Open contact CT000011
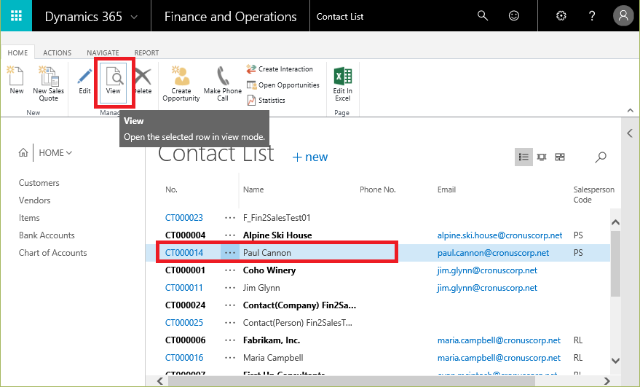Viewport: 640px width, 387px height. pos(184,288)
